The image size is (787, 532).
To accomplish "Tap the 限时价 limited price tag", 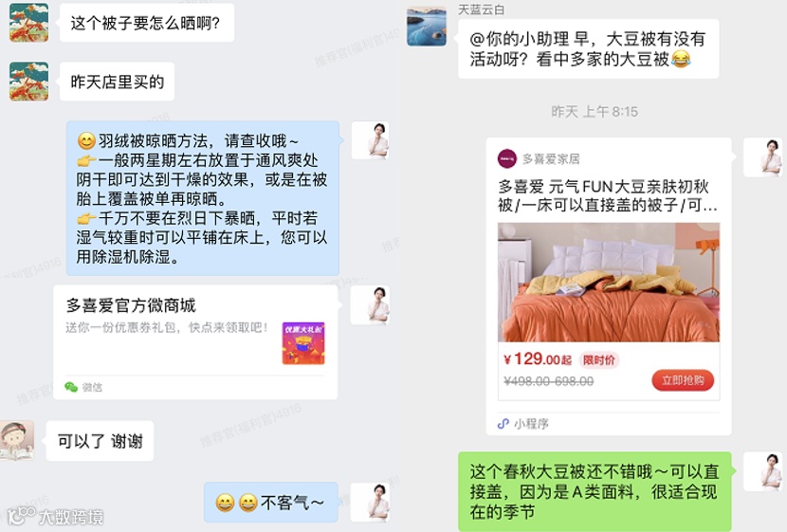I will (x=598, y=359).
